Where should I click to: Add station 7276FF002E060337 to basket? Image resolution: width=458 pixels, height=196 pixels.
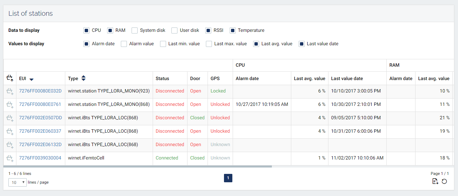click(10, 131)
